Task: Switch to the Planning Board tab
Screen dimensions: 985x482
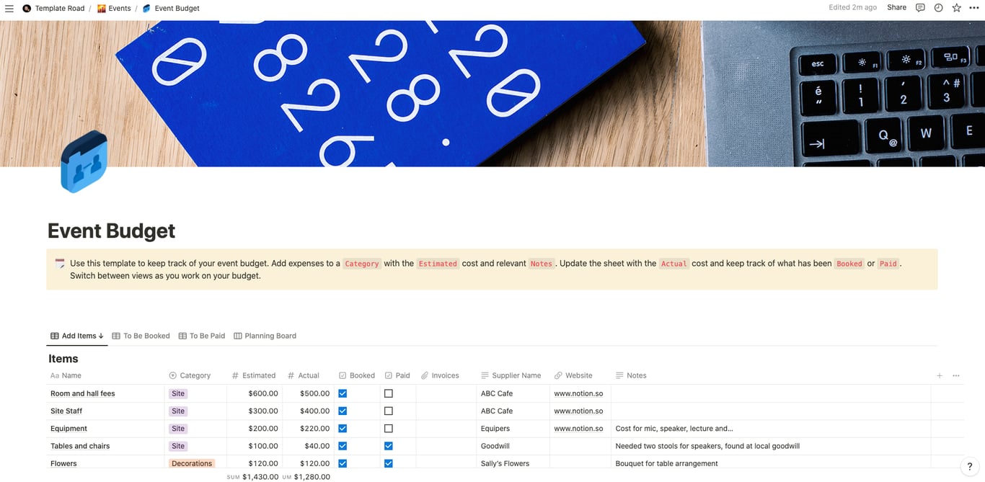Action: click(x=265, y=336)
